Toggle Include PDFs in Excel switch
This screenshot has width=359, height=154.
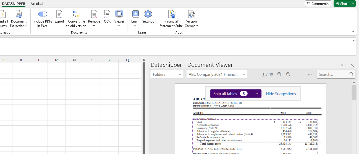43,14
